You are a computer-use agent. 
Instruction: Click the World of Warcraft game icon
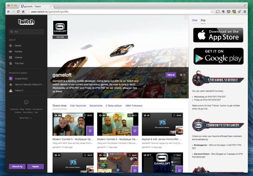pos(11,85)
